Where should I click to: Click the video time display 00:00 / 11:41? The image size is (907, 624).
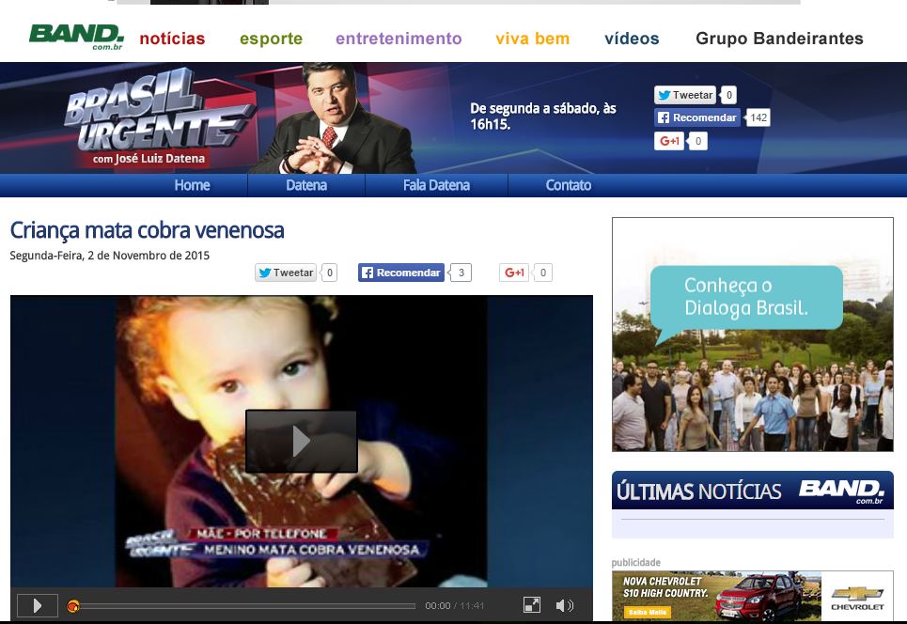[455, 605]
